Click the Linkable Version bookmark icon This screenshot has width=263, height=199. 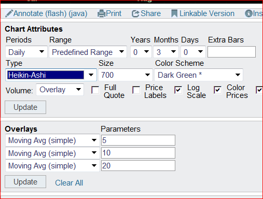click(x=174, y=13)
